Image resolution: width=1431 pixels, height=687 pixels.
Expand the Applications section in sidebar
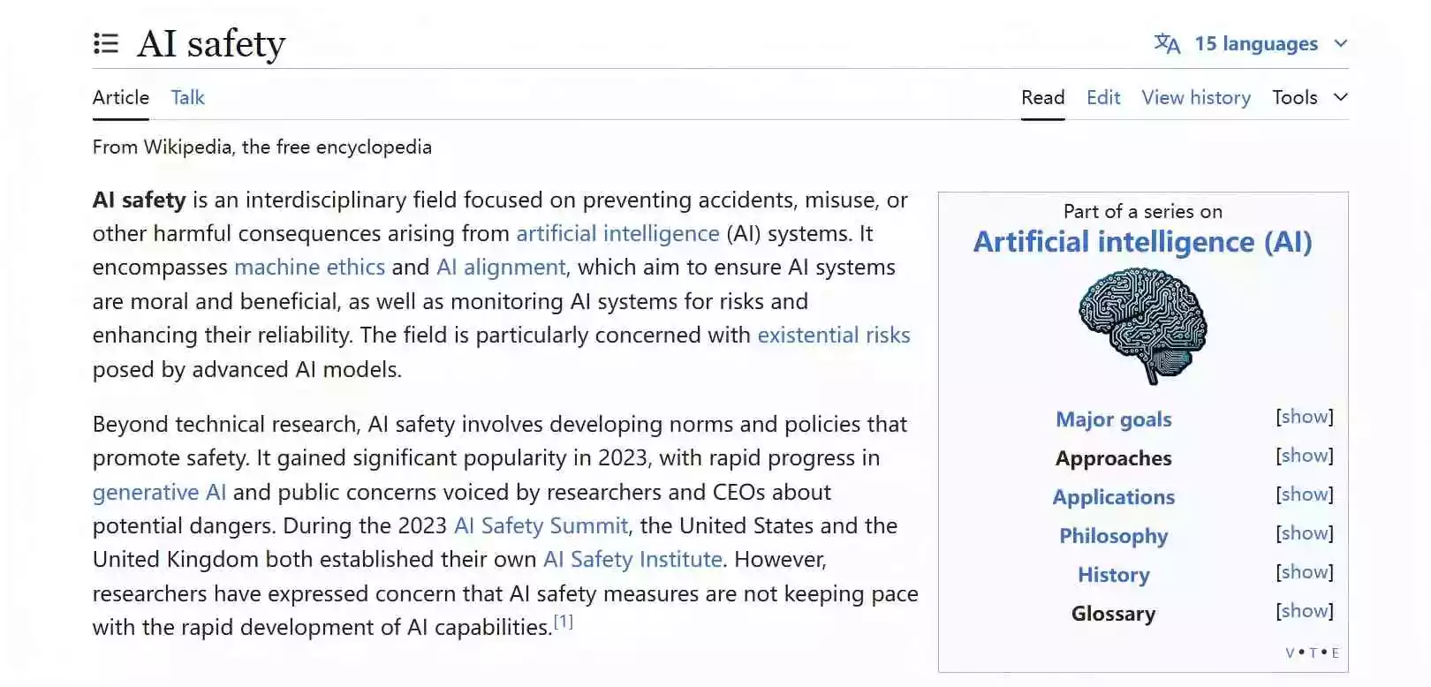click(x=1304, y=494)
